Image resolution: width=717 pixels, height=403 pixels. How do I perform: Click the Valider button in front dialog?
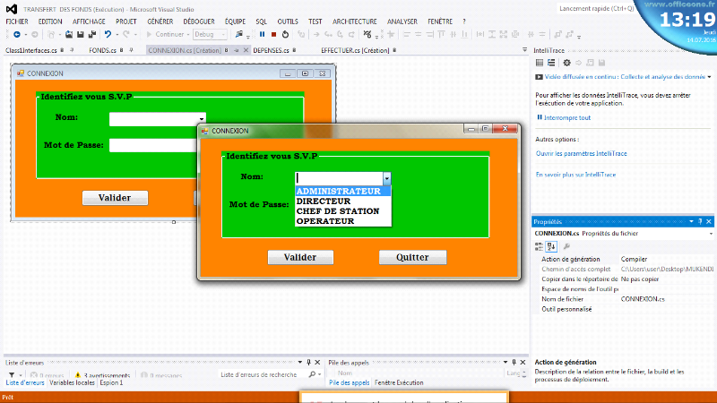click(x=300, y=258)
